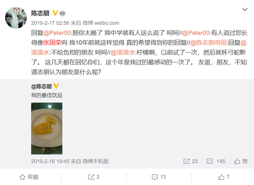Screen dimensions: 254x185
Task: Open the 陈志朋 author name link
Action: (x=40, y=13)
